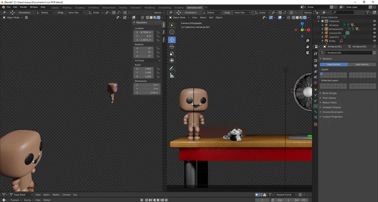The height and width of the screenshot is (202, 378).
Task: Expand the Motion Paths panel
Action: 329,103
